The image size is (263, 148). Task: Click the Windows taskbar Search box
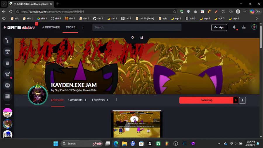[82, 144]
